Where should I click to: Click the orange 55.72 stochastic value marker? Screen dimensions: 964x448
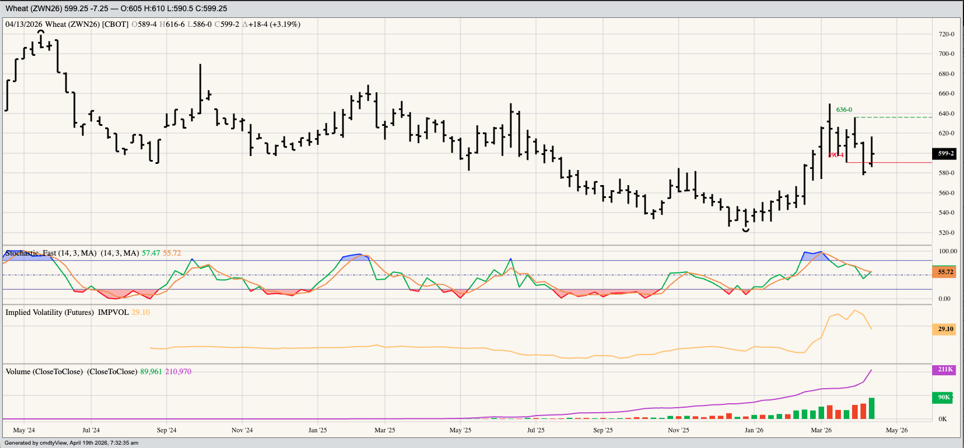pyautogui.click(x=945, y=272)
